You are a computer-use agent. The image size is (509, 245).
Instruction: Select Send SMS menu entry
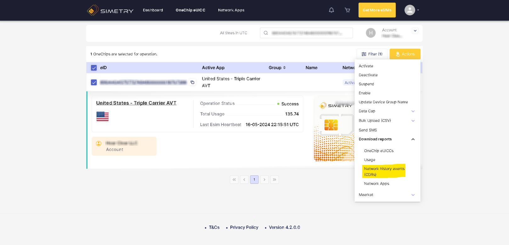point(368,130)
